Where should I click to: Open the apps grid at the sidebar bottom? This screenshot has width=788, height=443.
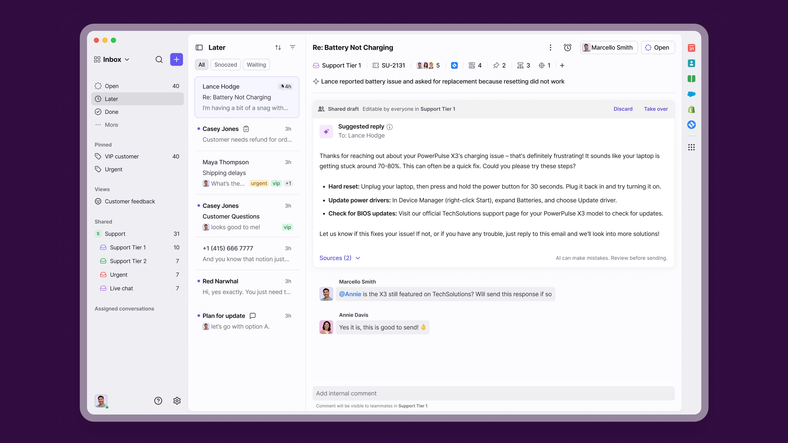point(692,147)
